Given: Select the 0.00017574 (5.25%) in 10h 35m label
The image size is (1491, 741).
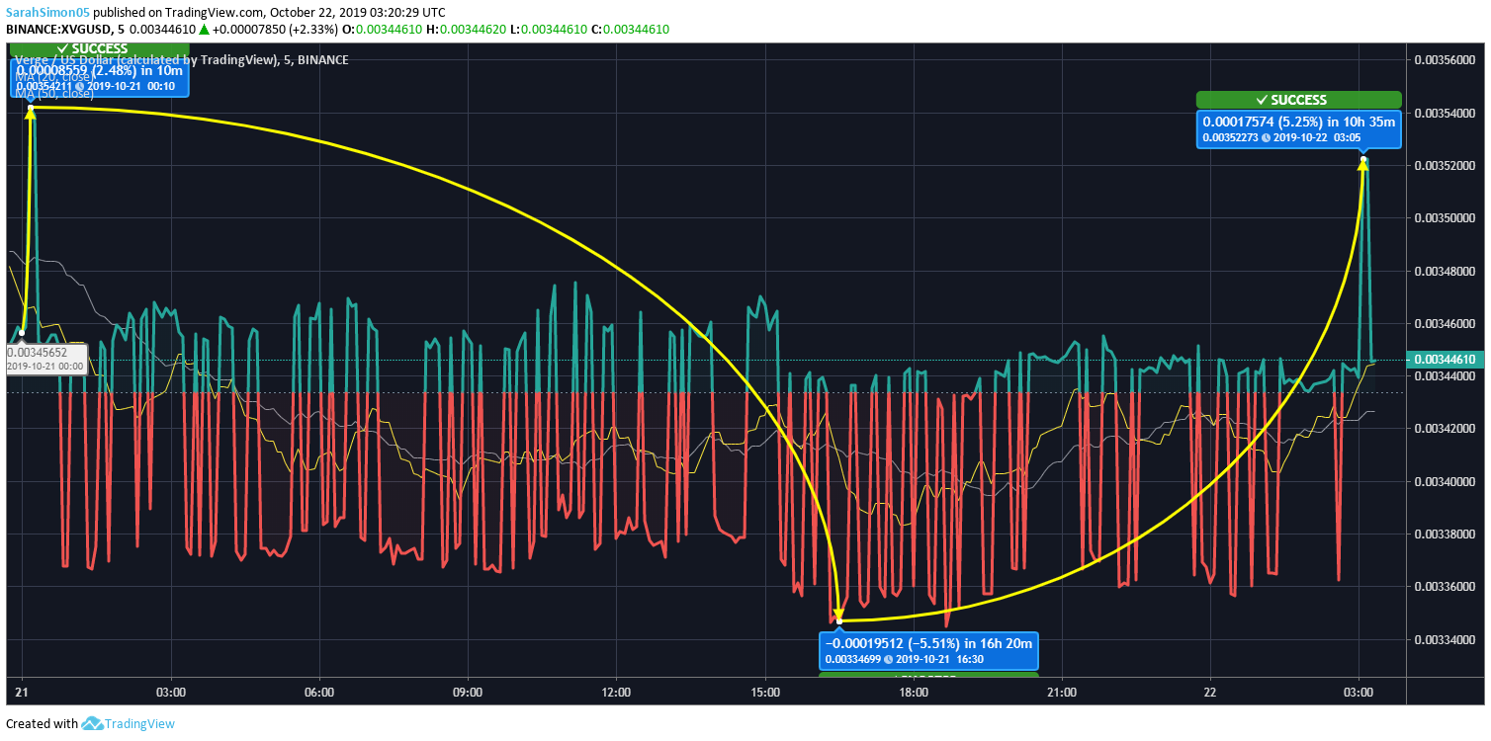Looking at the screenshot, I should [1298, 122].
